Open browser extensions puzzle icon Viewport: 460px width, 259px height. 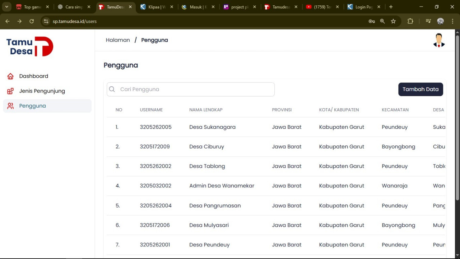[410, 21]
